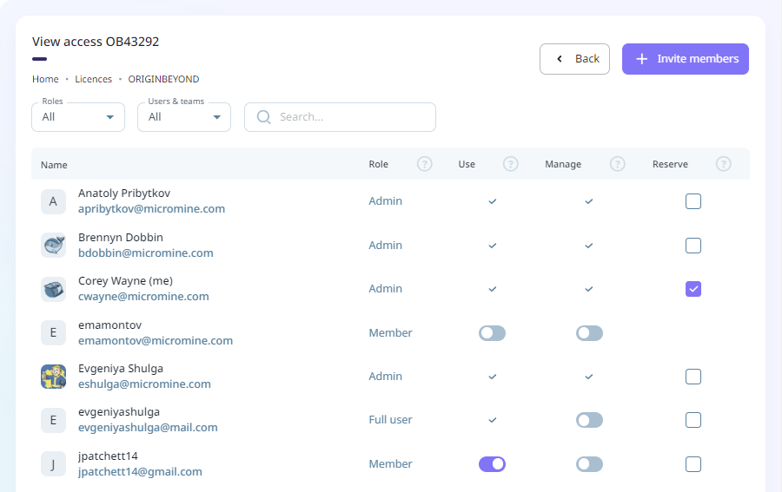Open Role dropdown for evgeniyashulga Full user
The width and height of the screenshot is (782, 492).
pyautogui.click(x=390, y=420)
